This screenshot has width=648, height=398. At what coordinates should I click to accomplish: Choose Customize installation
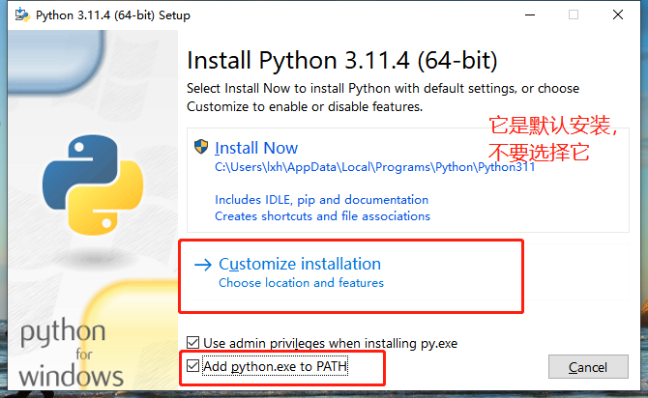point(407,272)
